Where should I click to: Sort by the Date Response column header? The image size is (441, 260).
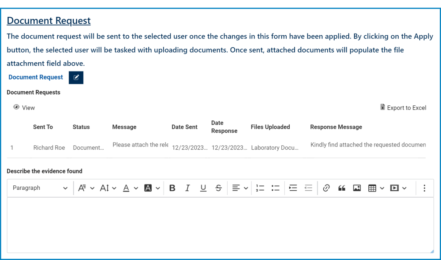pyautogui.click(x=224, y=127)
